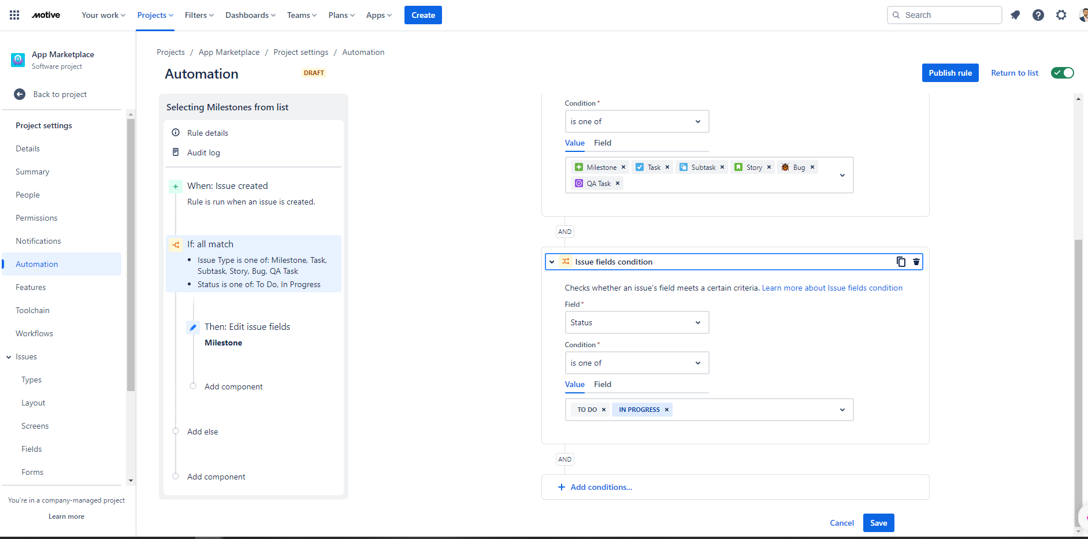The width and height of the screenshot is (1088, 539).
Task: Click the Rule details info icon
Action: [x=176, y=133]
